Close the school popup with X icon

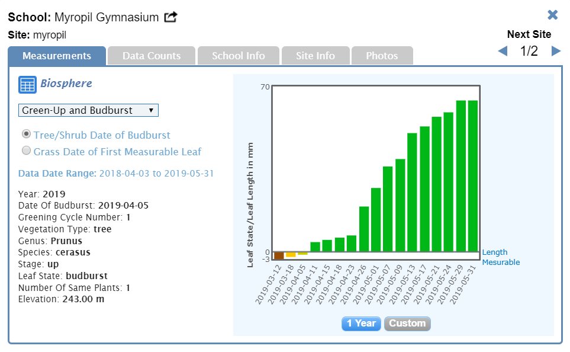tap(552, 15)
